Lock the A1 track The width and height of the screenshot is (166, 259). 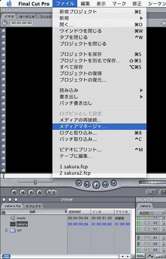(163, 237)
